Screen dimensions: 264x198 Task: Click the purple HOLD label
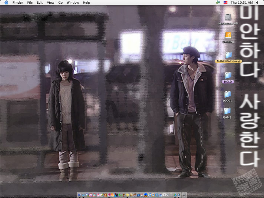228,82
